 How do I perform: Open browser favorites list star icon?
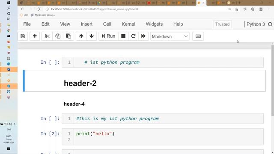(x=244, y=9)
